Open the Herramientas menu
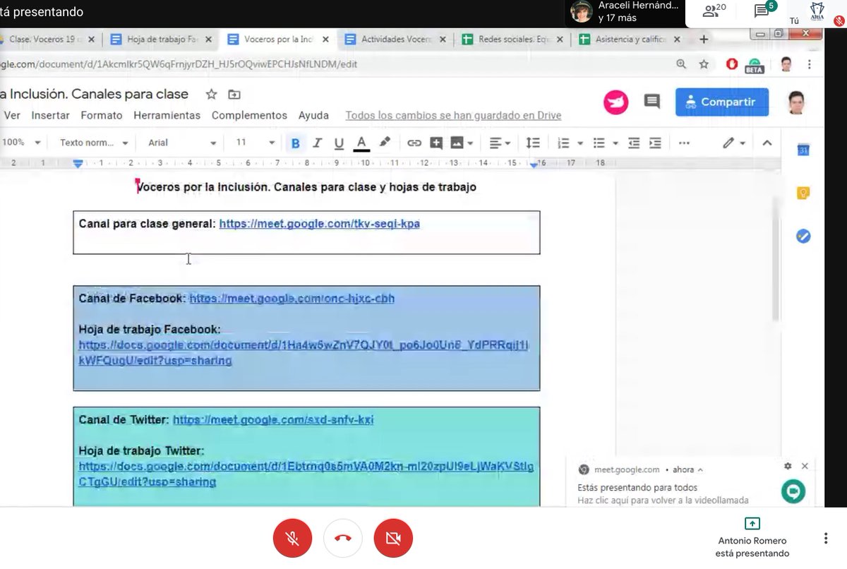Screen dimensions: 847x569 pos(167,115)
